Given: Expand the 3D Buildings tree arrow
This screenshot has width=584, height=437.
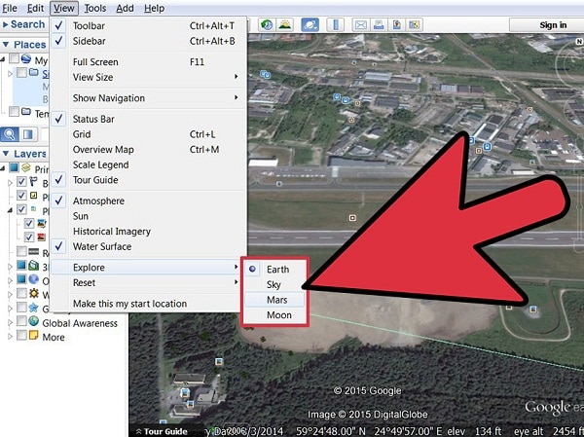Looking at the screenshot, I should coord(10,266).
